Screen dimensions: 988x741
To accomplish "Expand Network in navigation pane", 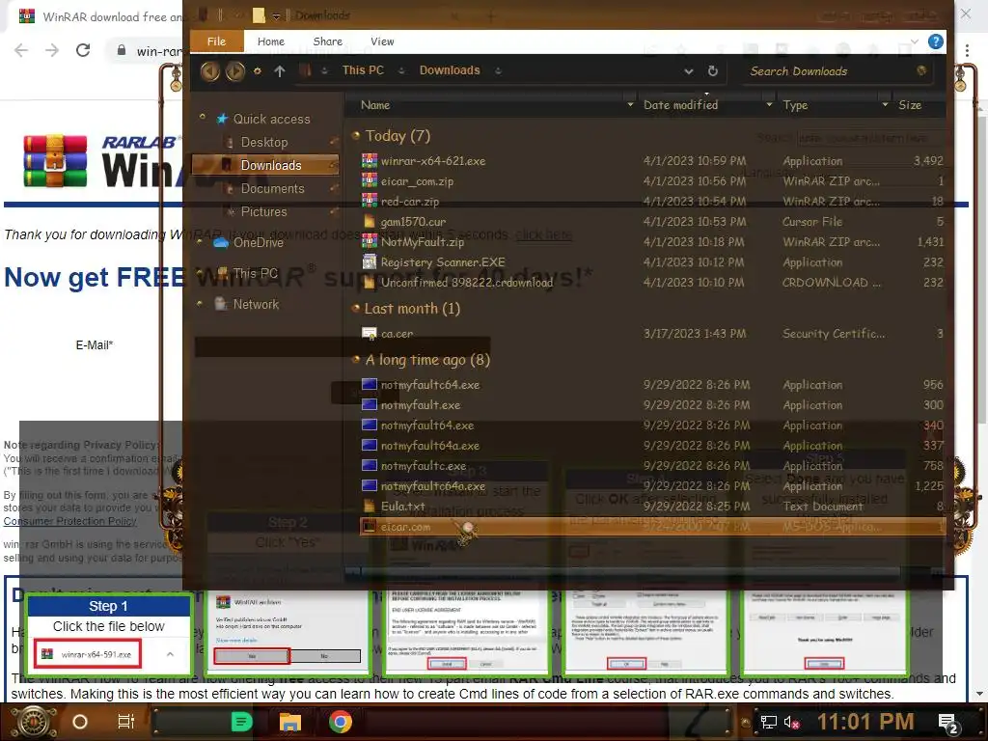I will 200,304.
